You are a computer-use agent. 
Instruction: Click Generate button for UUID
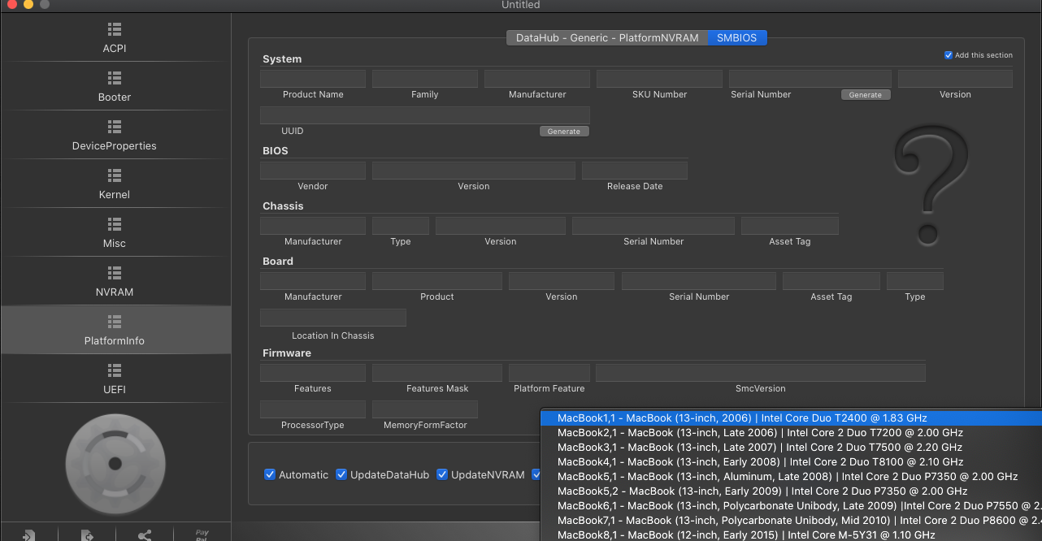[x=563, y=132]
